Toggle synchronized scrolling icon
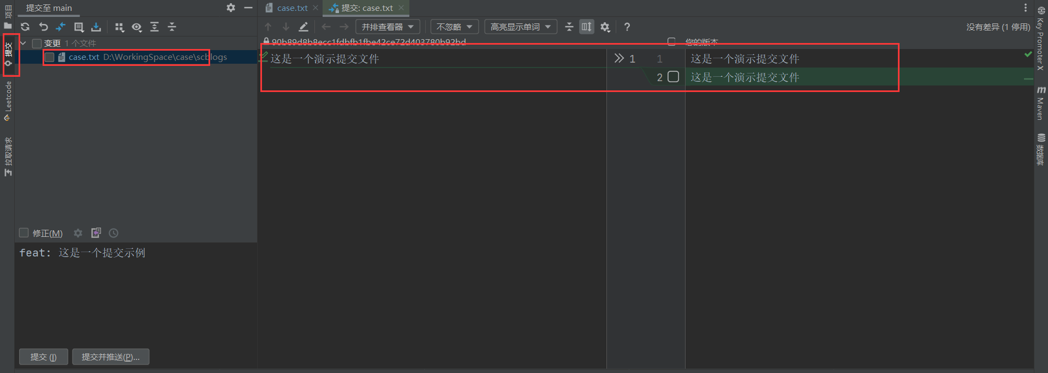Viewport: 1048px width, 373px height. coord(587,27)
